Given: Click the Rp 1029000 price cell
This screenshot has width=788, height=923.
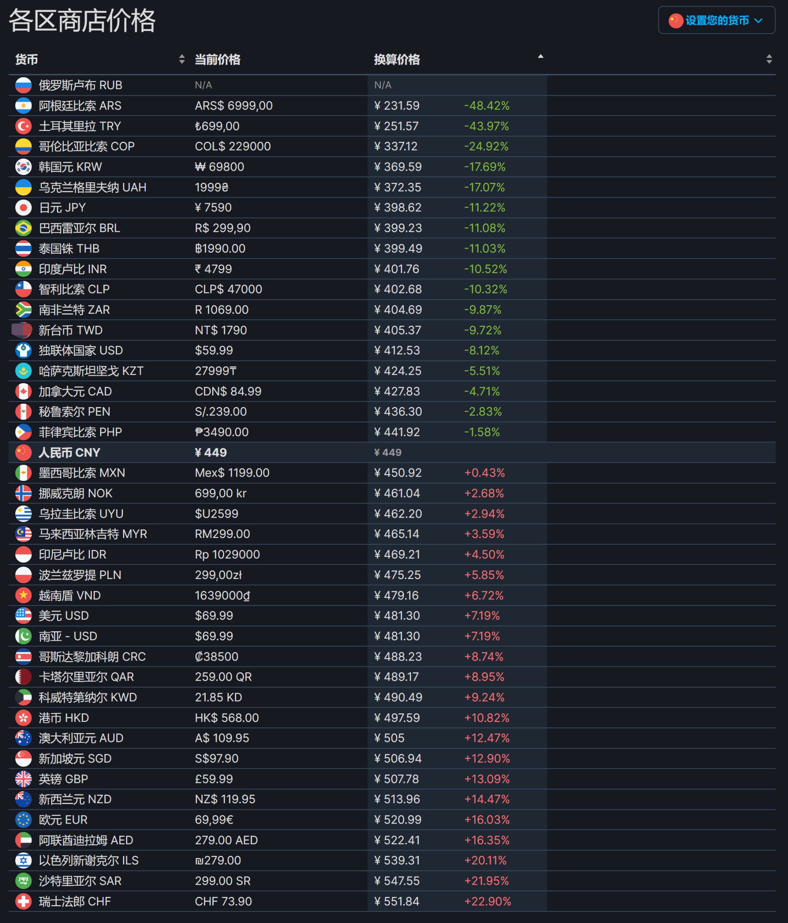Looking at the screenshot, I should coord(227,554).
